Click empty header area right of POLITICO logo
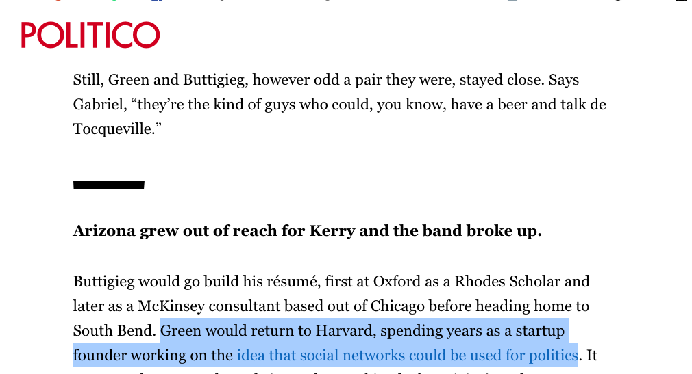 click(423, 35)
